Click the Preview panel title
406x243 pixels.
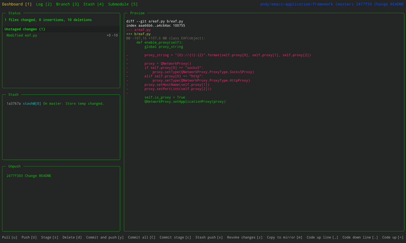pos(137,13)
